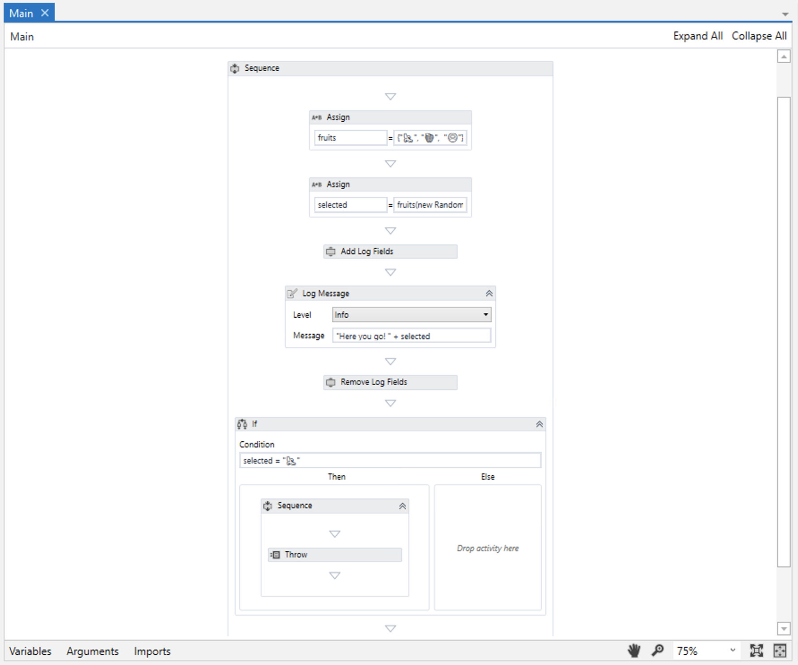Viewport: 798px width, 665px height.
Task: Click the insertion arrow above the If activity
Action: coord(390,403)
